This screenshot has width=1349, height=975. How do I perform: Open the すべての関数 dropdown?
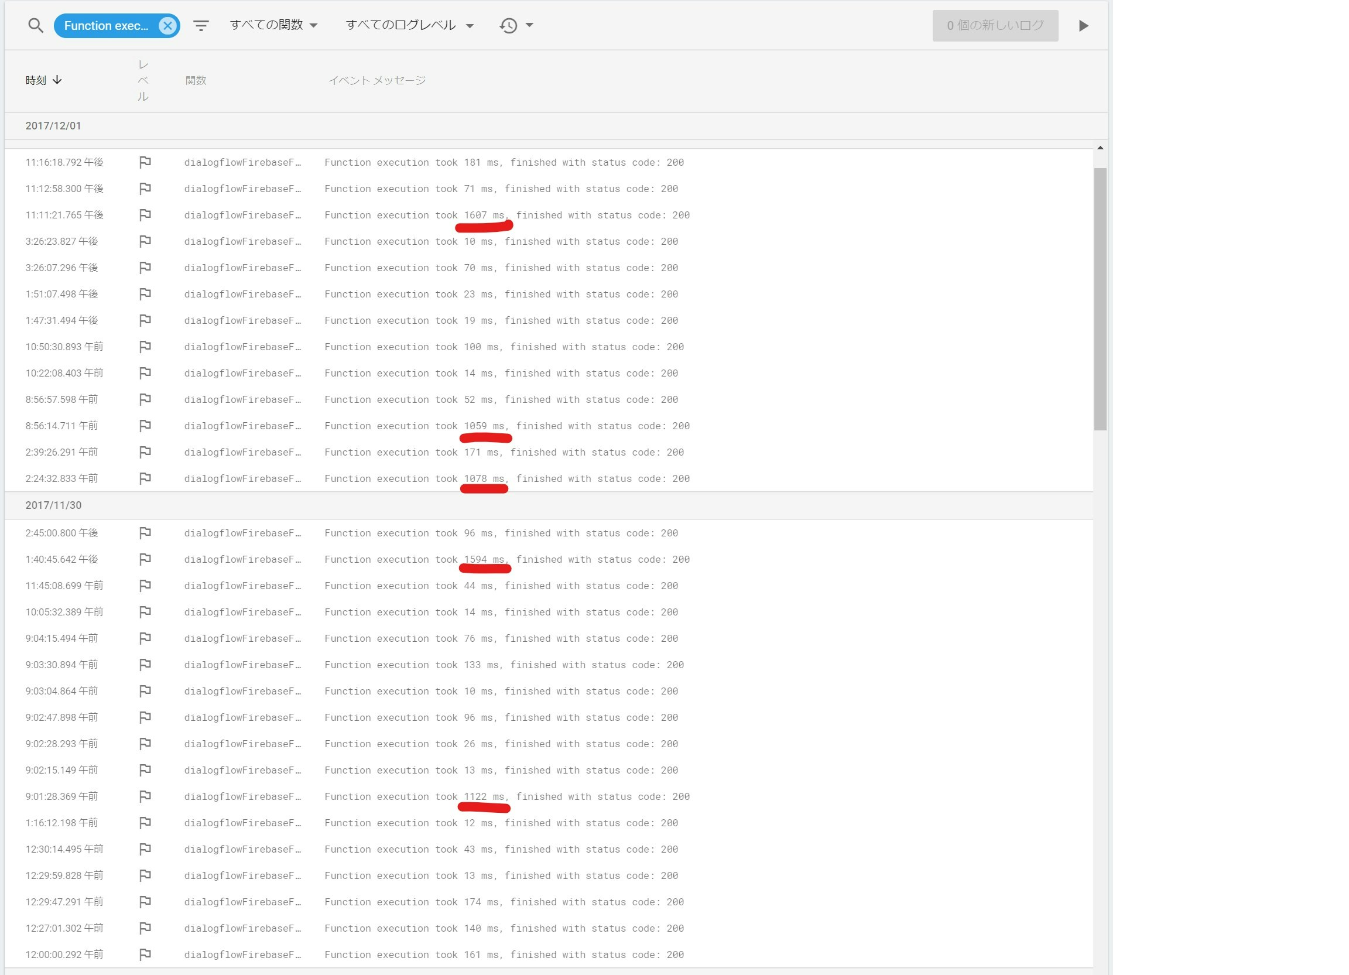[x=272, y=25]
